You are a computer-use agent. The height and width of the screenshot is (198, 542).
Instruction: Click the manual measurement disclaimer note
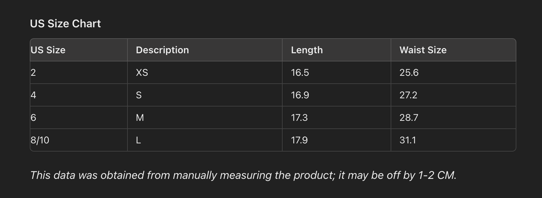point(243,175)
